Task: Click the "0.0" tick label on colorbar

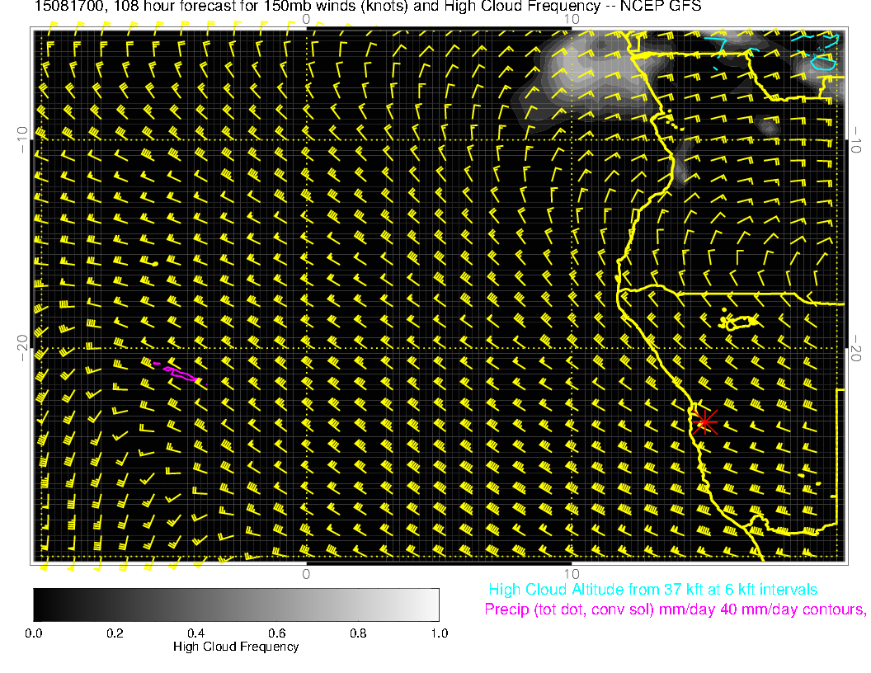Action: [x=34, y=633]
